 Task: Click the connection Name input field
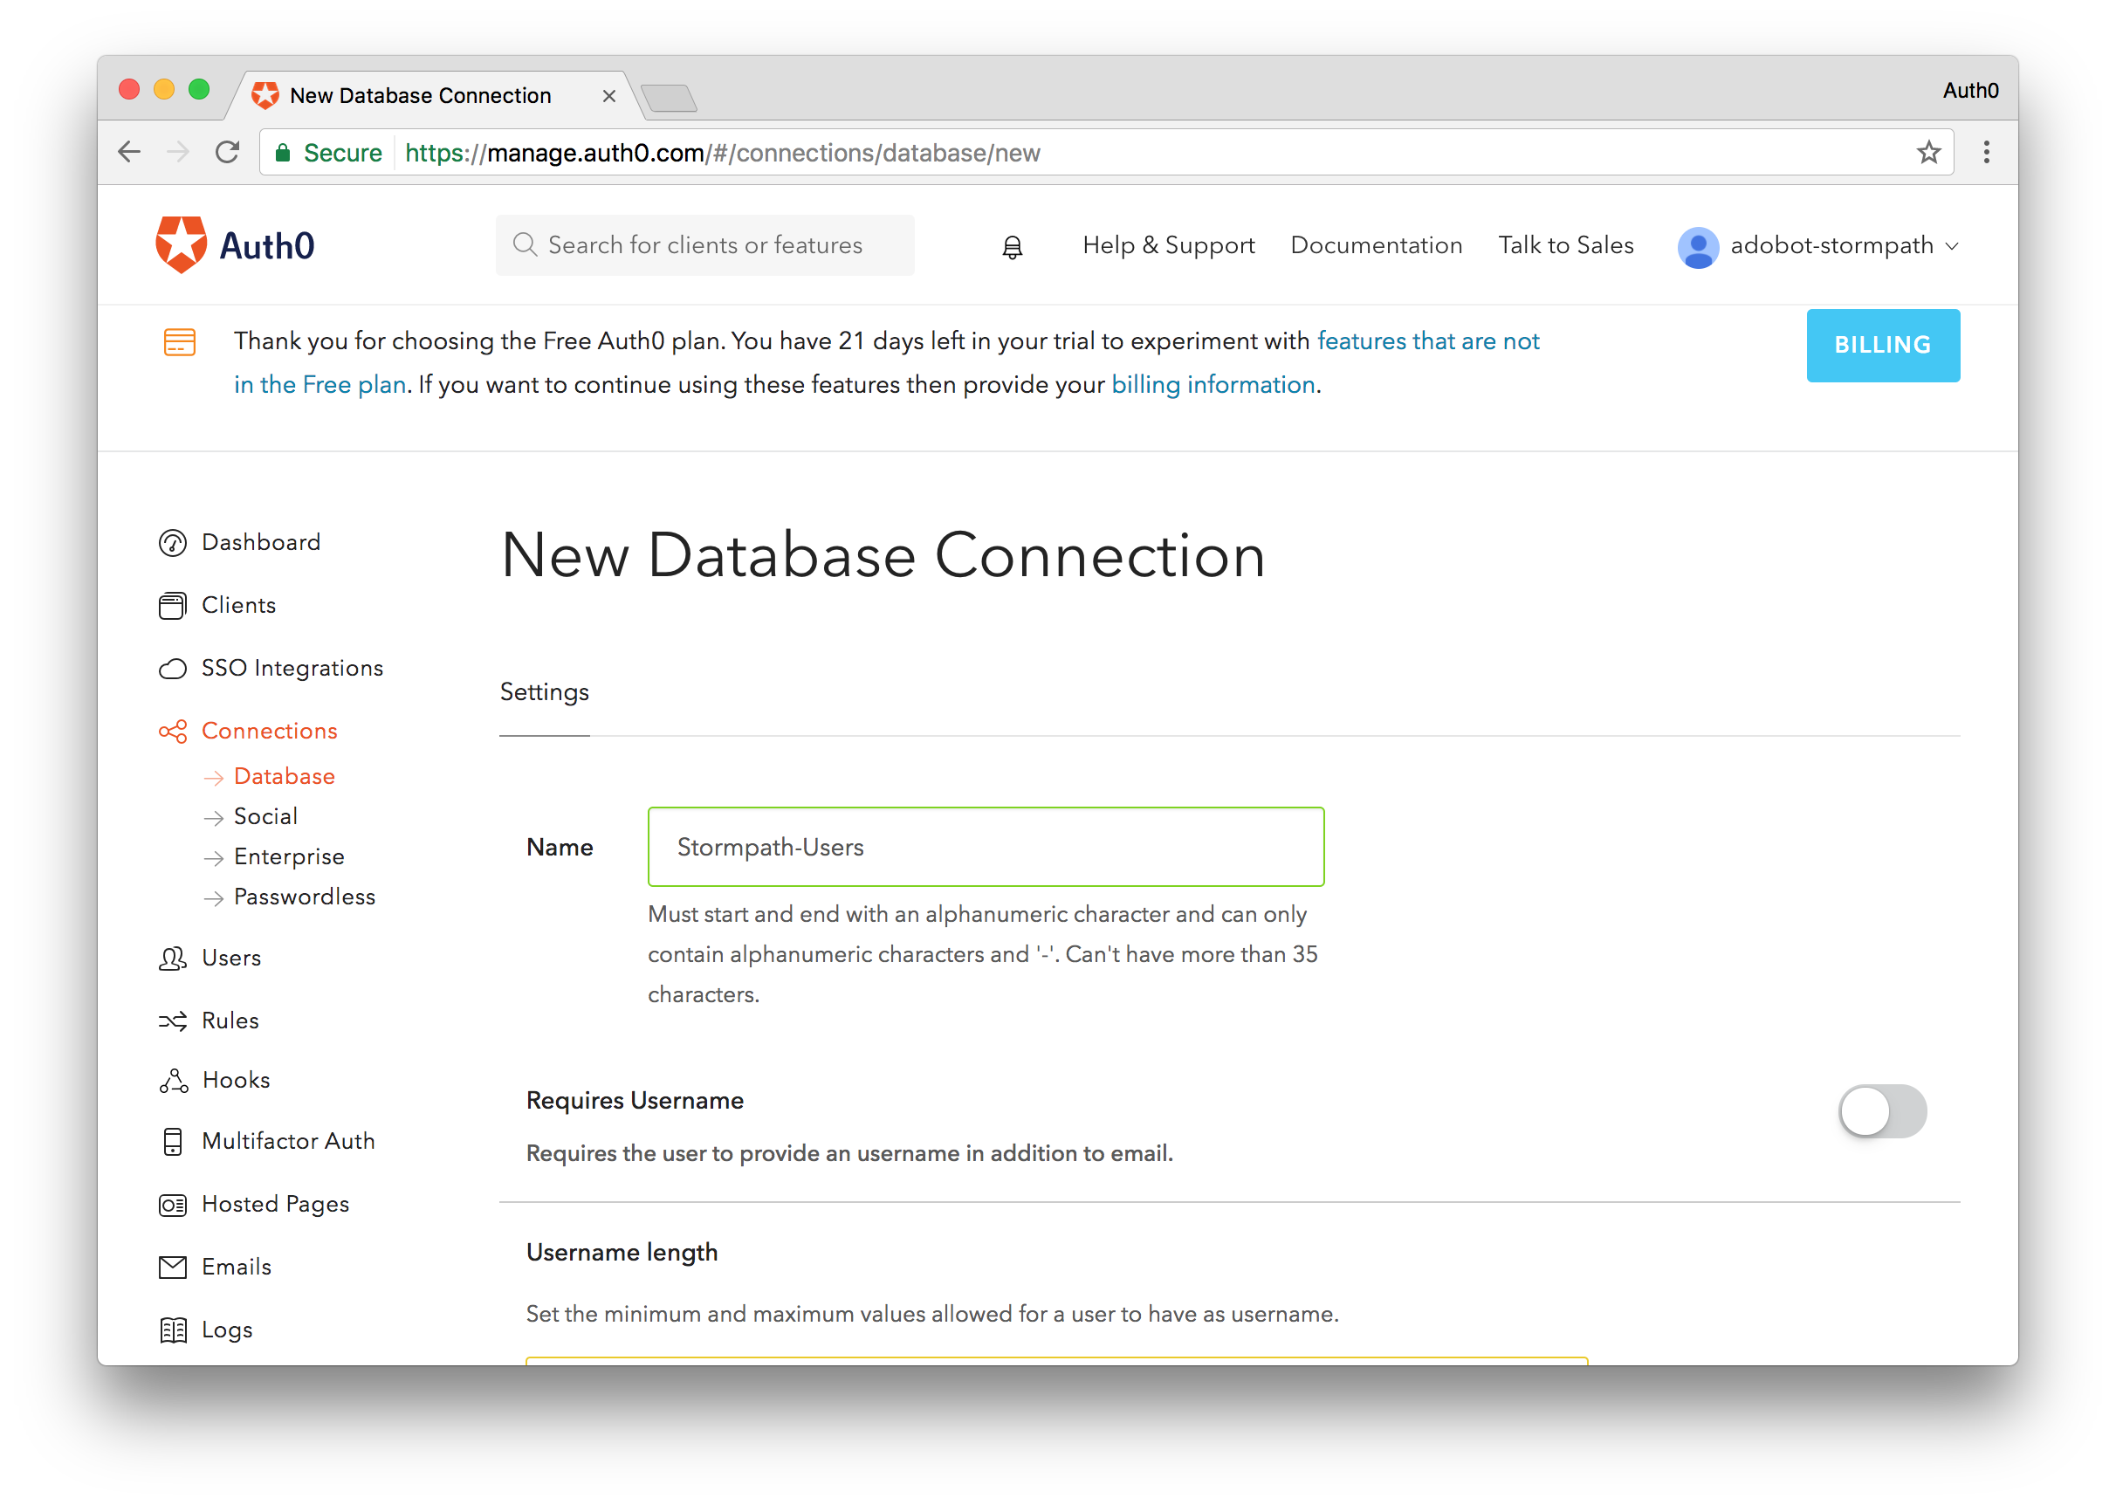click(985, 847)
